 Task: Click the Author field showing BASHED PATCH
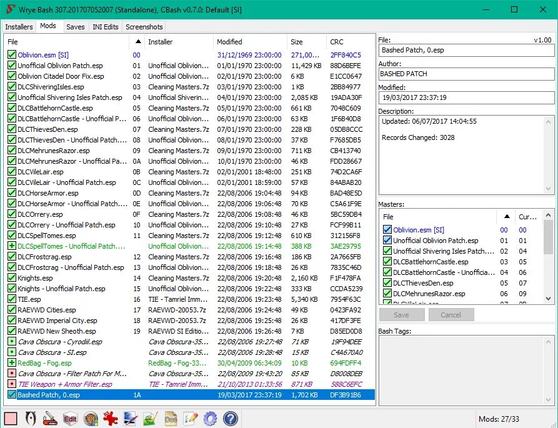pos(466,74)
